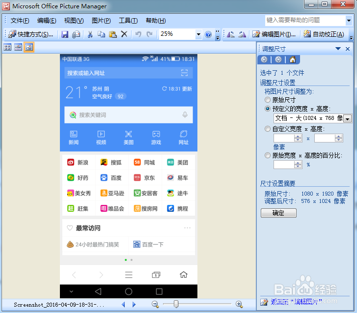Click the custom height spinner arrows
357x313 pixels.
coord(338,138)
